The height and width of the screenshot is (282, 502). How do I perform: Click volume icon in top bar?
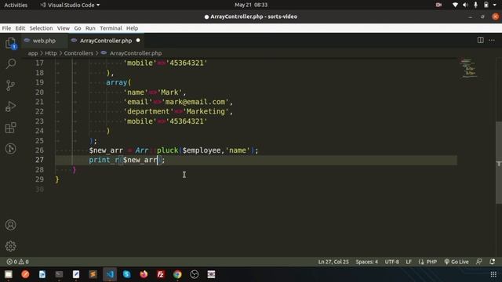(x=465, y=5)
